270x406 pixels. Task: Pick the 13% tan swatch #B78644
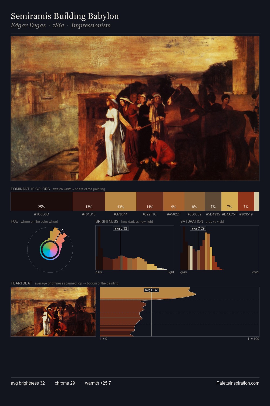121,201
